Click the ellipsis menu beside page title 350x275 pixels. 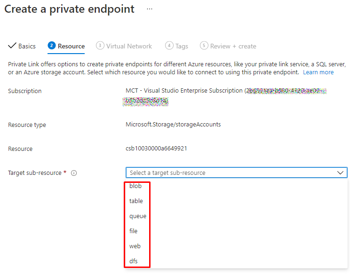(150, 9)
